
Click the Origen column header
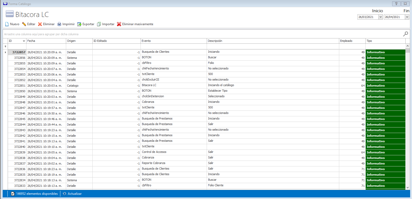click(79, 41)
